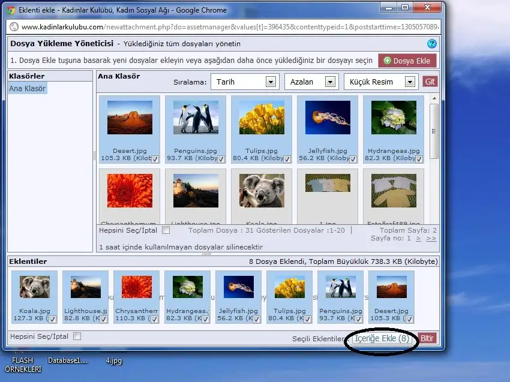The height and width of the screenshot is (382, 510).
Task: Select the Chrysanthemum thumbnail in Ana Klasör
Action: click(130, 191)
